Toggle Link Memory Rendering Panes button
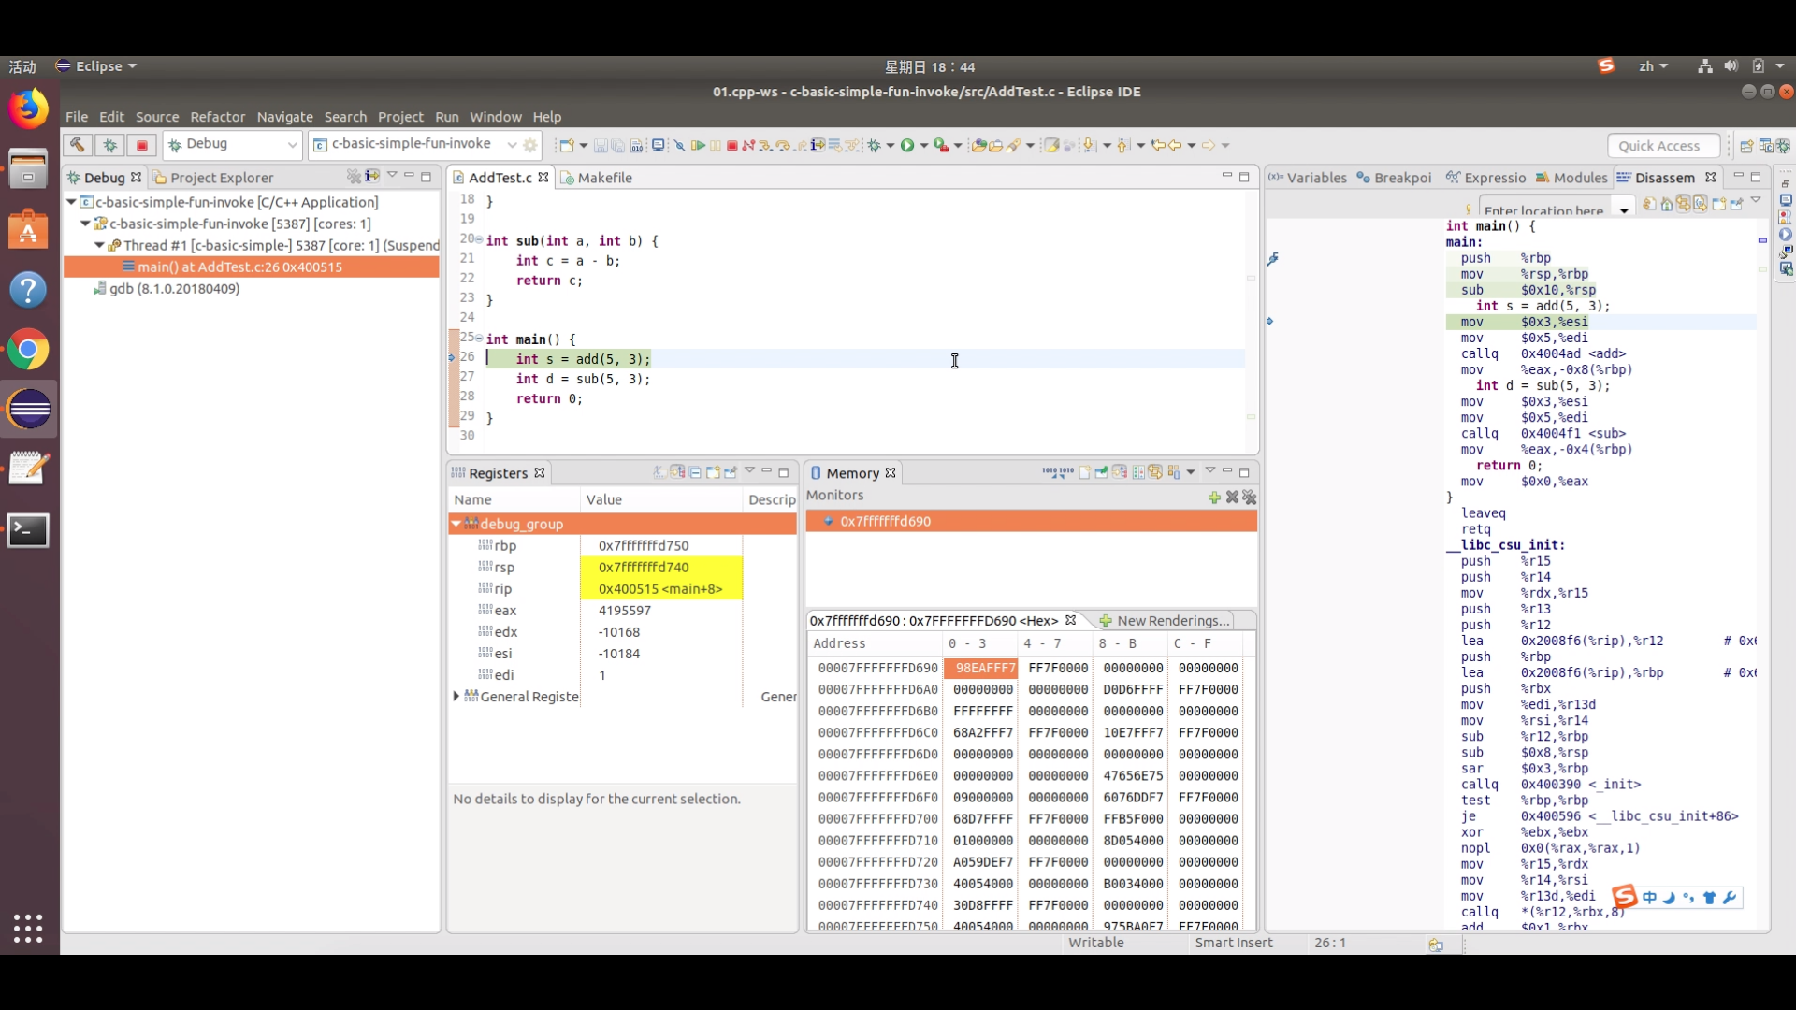This screenshot has width=1796, height=1010. pyautogui.click(x=1155, y=472)
